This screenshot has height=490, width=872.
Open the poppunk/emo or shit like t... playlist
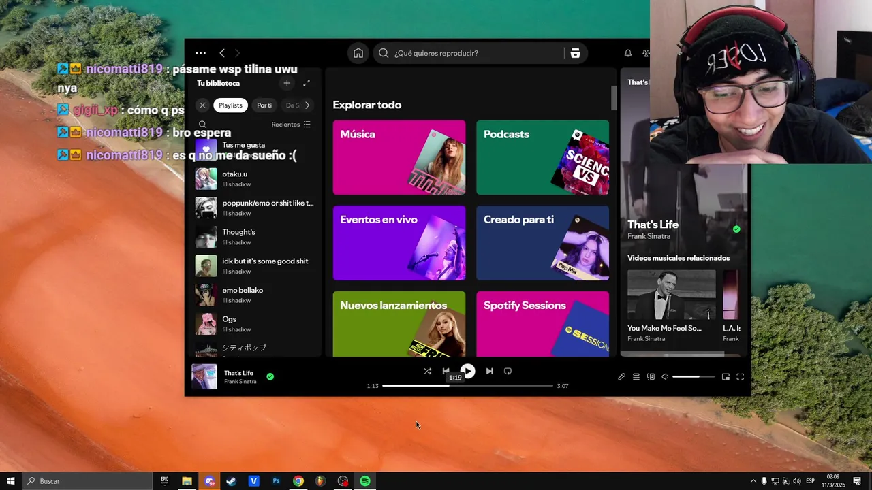(253, 208)
